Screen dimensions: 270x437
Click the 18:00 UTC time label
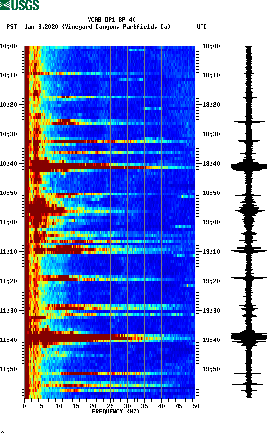tap(211, 46)
